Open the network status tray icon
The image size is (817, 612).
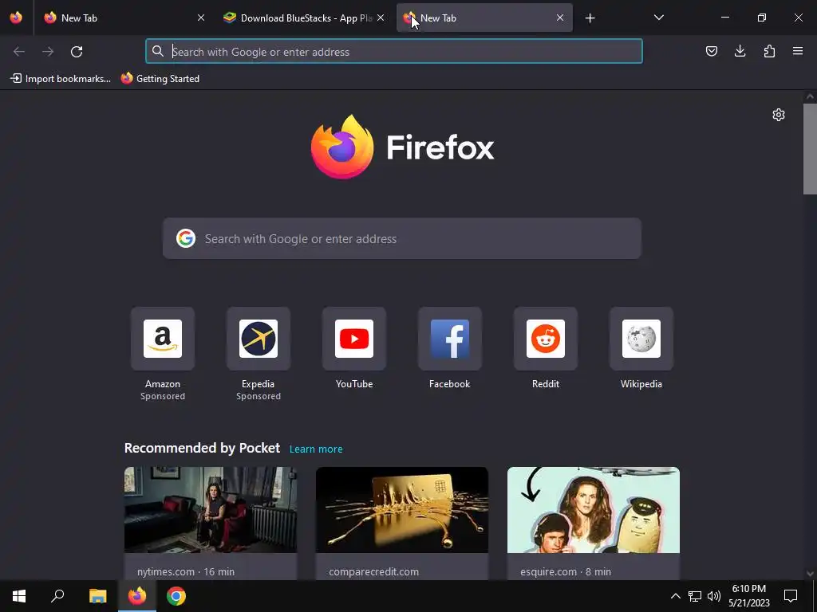(x=695, y=596)
